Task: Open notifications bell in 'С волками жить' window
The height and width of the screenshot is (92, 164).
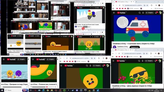Action: [x=156, y=13]
